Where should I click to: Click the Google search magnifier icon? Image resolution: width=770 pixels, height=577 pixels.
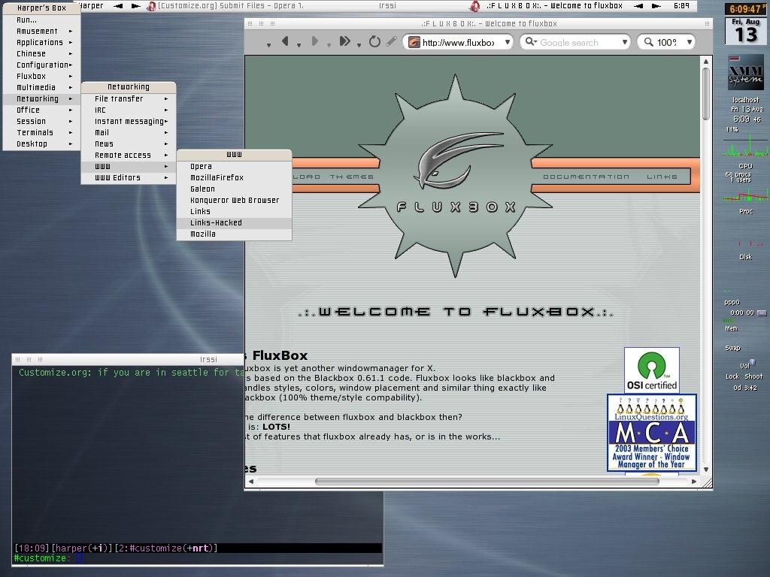coord(531,42)
